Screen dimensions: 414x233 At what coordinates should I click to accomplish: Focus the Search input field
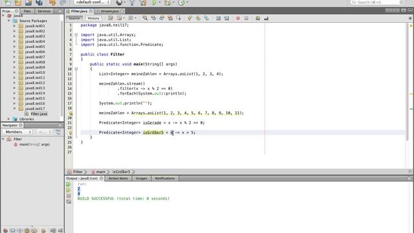click(x=377, y=3)
